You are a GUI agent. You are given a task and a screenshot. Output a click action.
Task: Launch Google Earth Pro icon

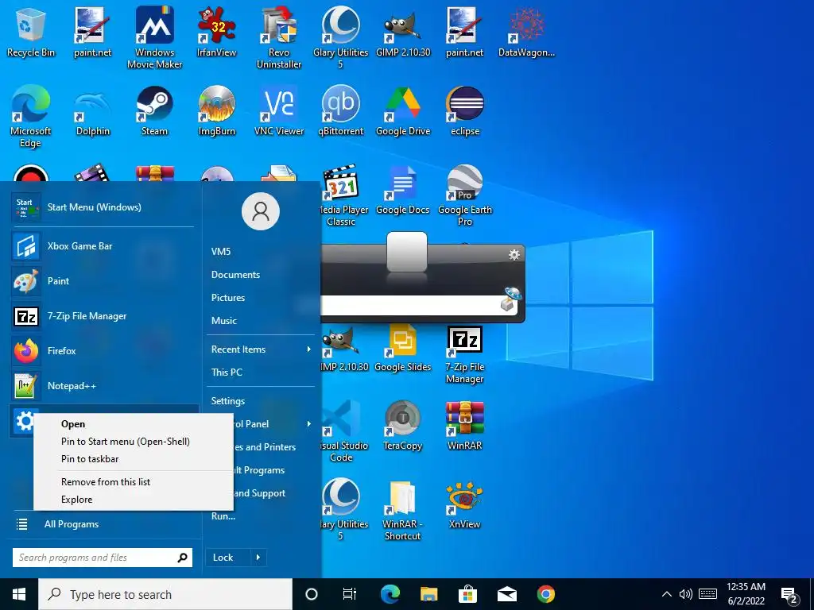point(464,195)
